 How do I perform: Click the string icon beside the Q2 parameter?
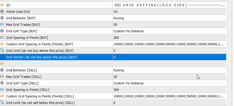tap(2, 5)
